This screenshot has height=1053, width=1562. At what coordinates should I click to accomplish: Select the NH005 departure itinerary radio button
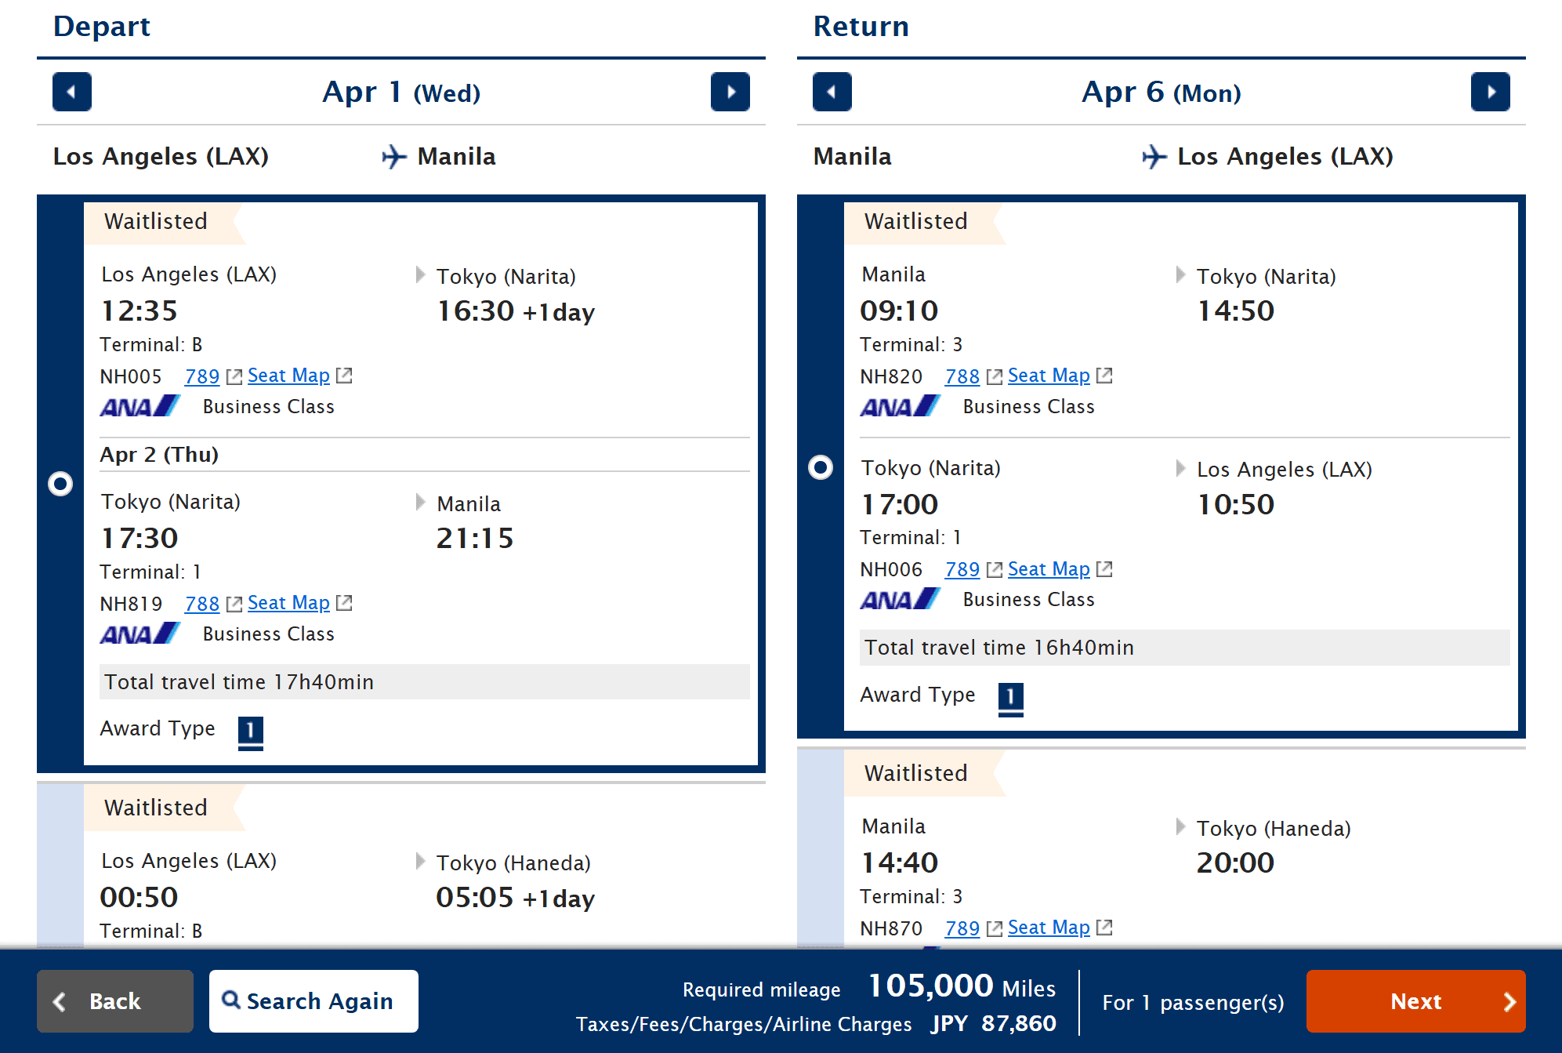(60, 484)
